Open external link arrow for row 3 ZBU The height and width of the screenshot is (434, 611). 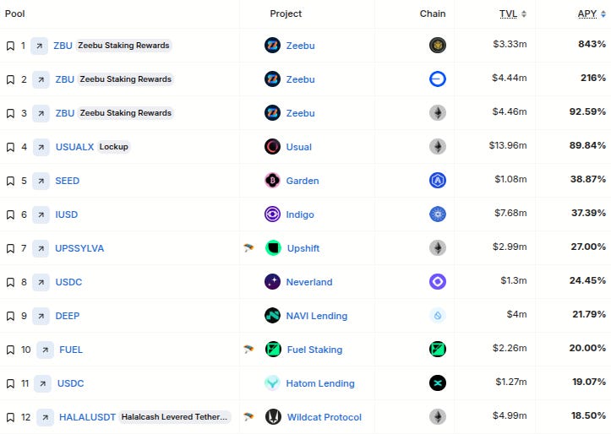(41, 113)
